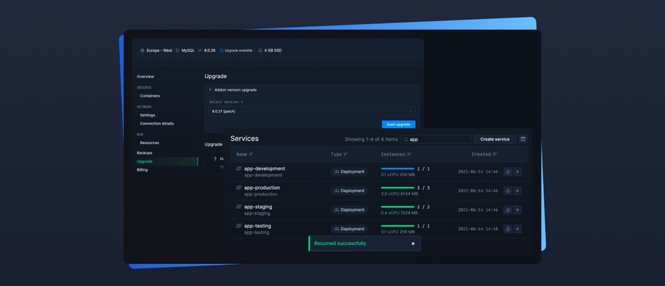The height and width of the screenshot is (286, 665).
Task: Click the restart icon for app-production
Action: point(507,191)
